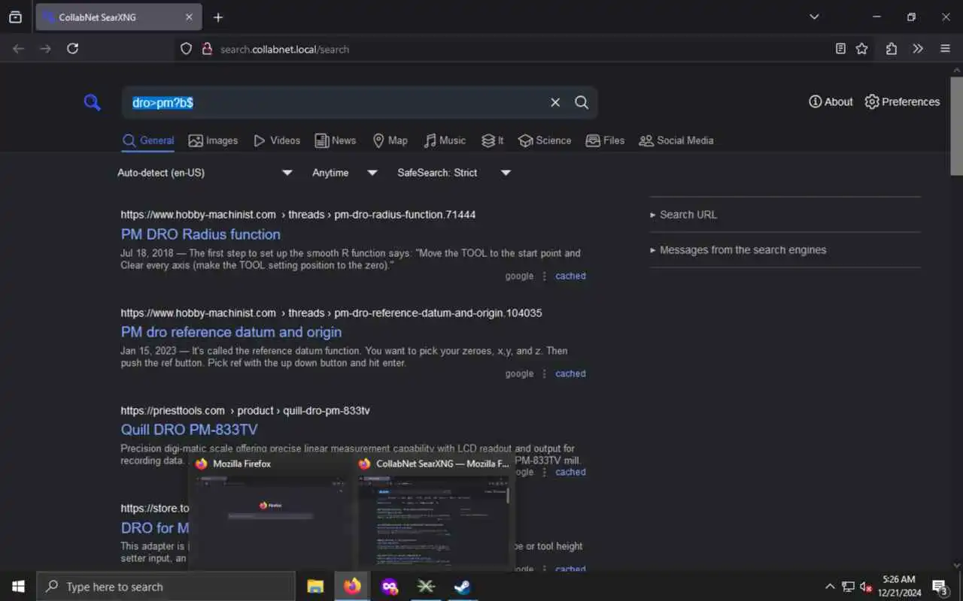
Task: Go forward to the next page
Action: 46,49
